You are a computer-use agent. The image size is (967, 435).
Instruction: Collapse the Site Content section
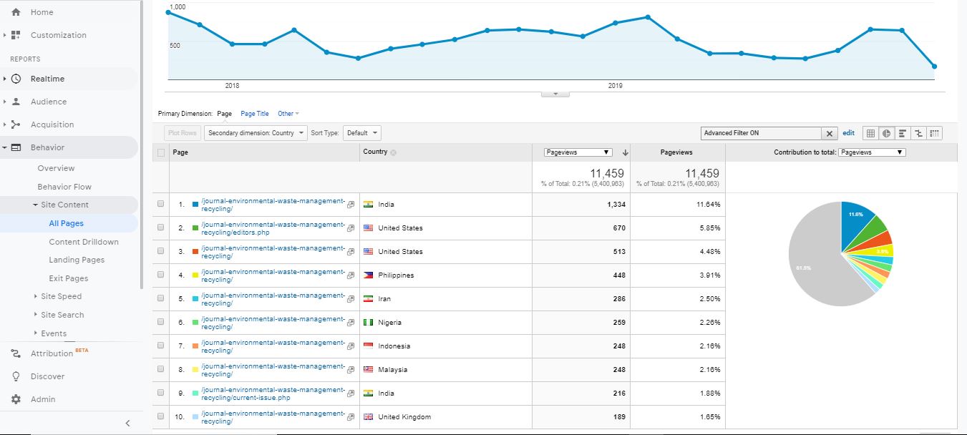(36, 205)
